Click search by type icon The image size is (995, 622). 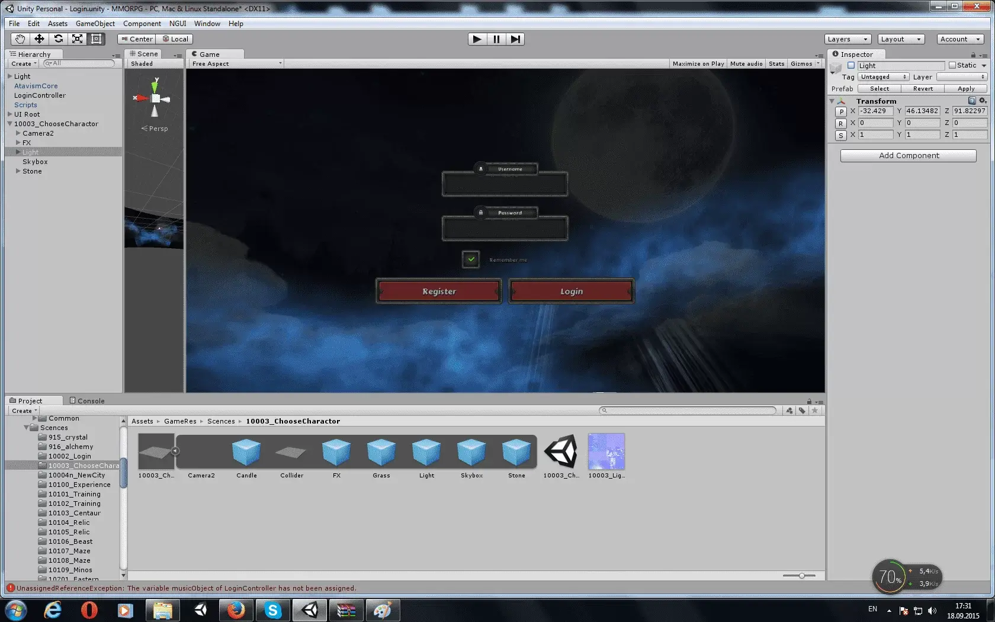click(789, 411)
